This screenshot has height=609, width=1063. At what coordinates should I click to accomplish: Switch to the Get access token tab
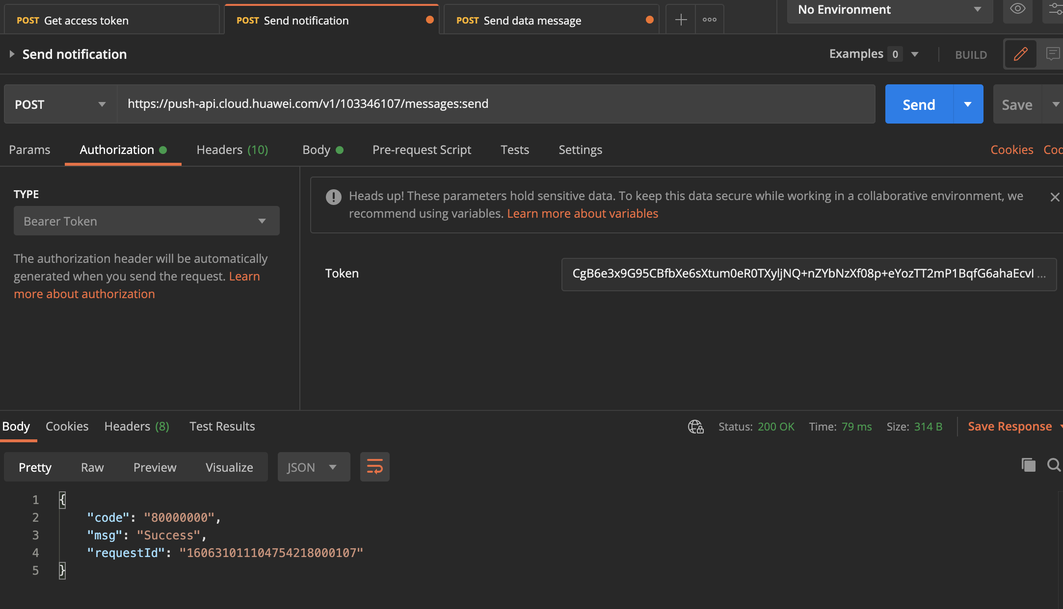[112, 20]
